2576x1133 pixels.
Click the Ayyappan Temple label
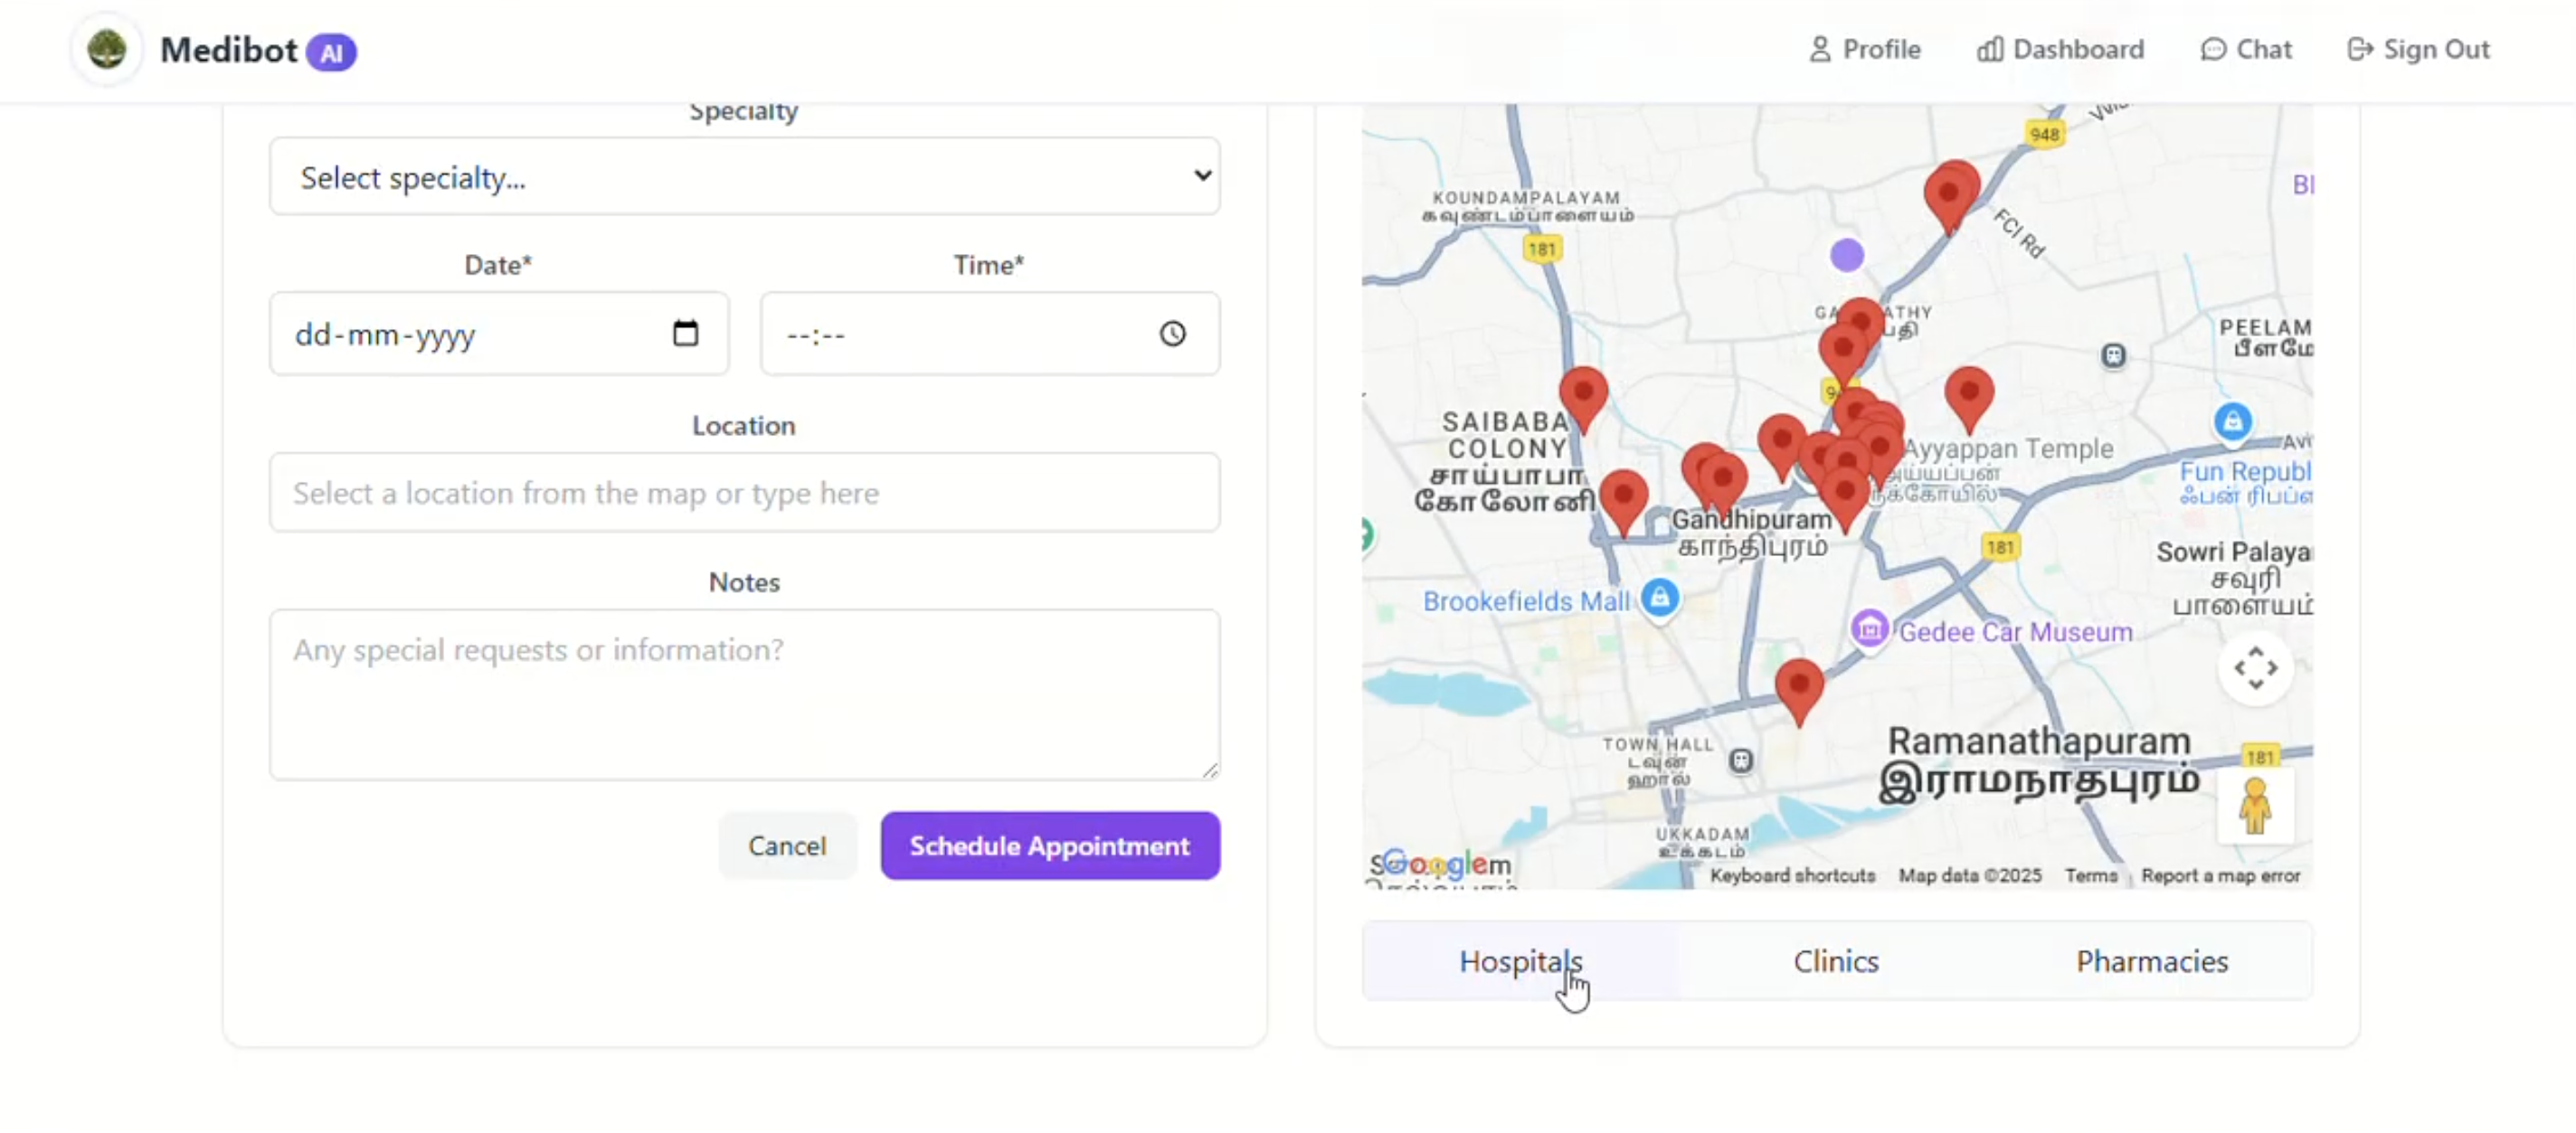coord(2008,449)
